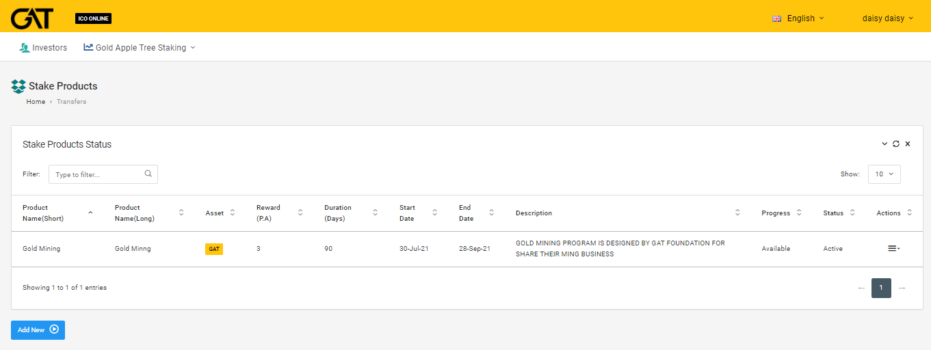Click the Home breadcrumb link
The height and width of the screenshot is (350, 931).
36,102
